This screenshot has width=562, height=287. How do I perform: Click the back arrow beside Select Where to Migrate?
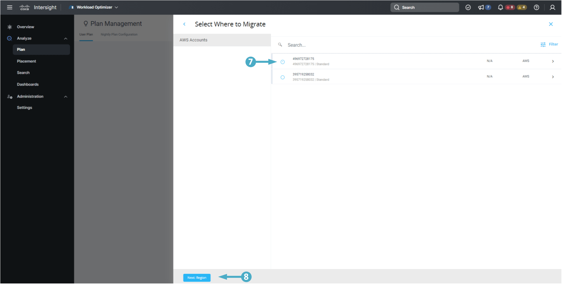184,24
